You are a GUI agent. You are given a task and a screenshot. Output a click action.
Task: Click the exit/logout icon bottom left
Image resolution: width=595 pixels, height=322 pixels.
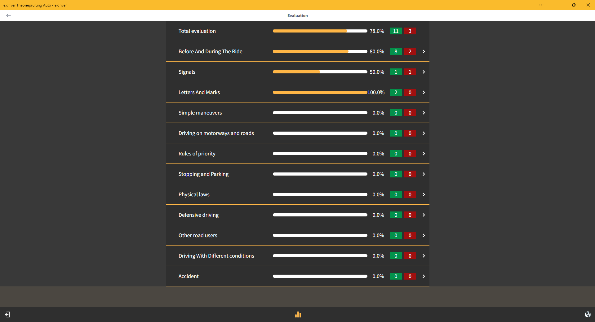[7, 315]
